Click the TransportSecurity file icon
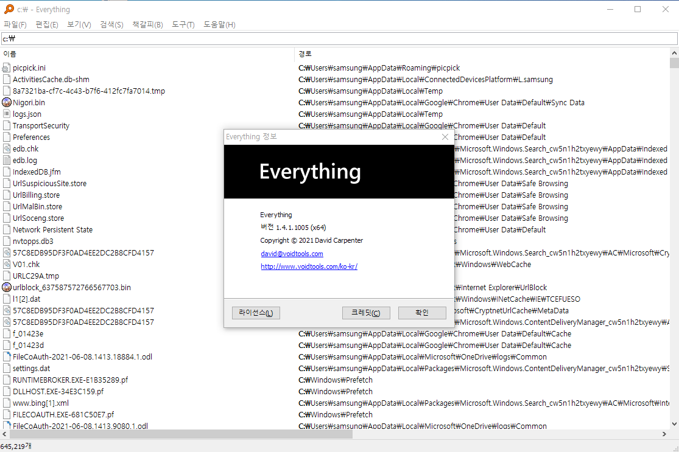This screenshot has width=679, height=452. click(6, 126)
